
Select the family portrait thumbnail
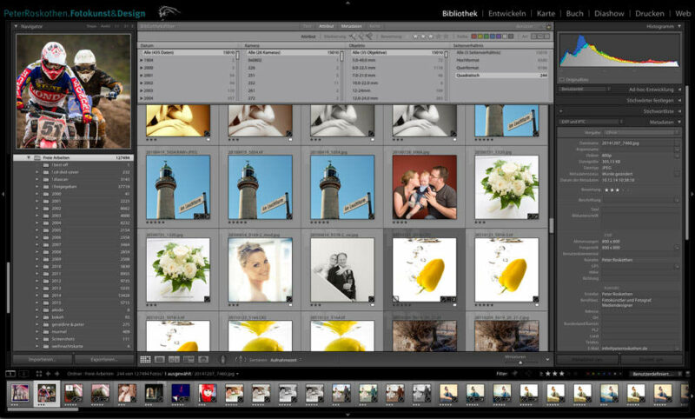pos(424,187)
